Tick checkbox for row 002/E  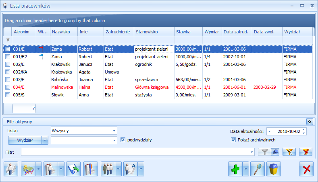(x=8, y=64)
